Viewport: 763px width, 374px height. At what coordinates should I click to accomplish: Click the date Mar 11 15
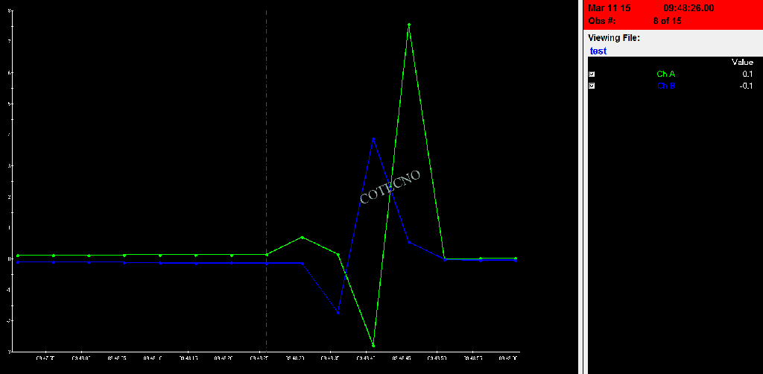[x=610, y=8]
